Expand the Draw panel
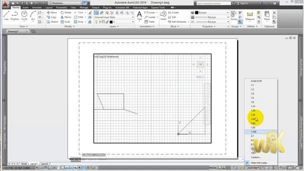The width and height of the screenshot is (304, 171). point(24,27)
